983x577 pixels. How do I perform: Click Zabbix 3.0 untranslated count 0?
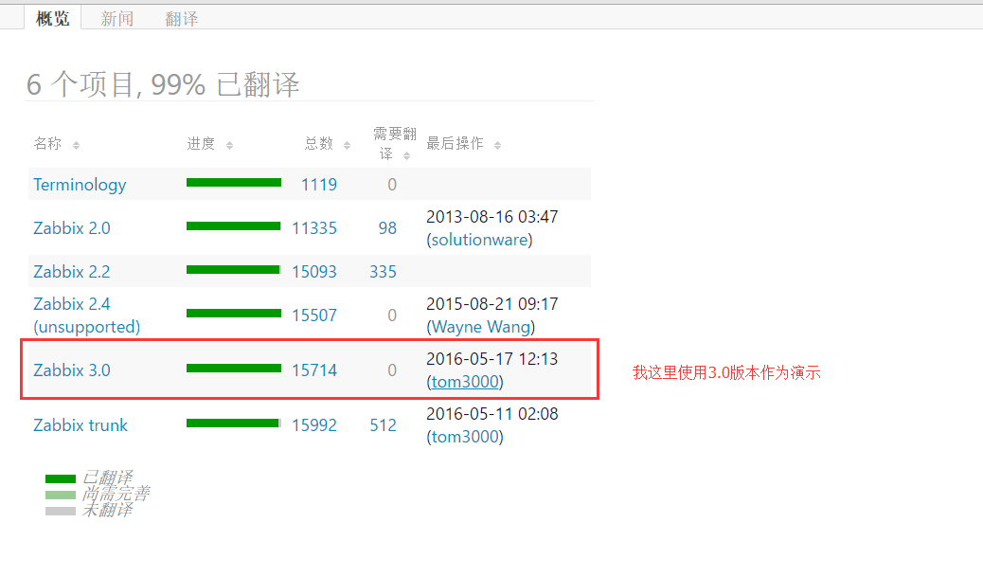click(x=392, y=370)
